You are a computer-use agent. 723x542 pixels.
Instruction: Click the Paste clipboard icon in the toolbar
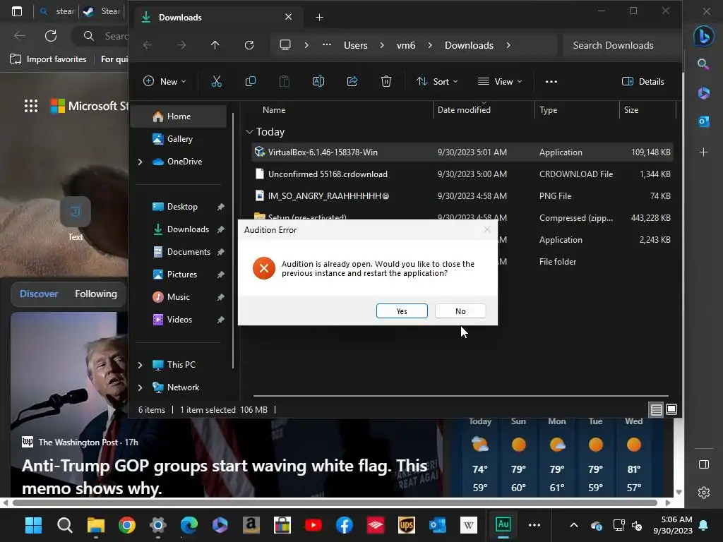pyautogui.click(x=285, y=82)
